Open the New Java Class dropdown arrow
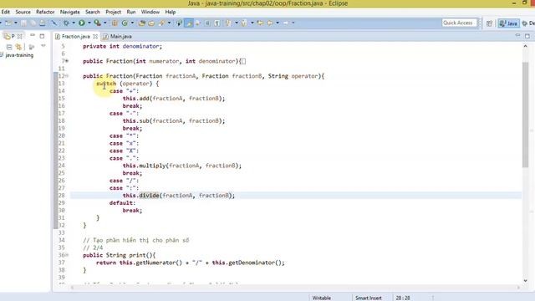Image resolution: width=535 pixels, height=301 pixels. pyautogui.click(x=132, y=23)
